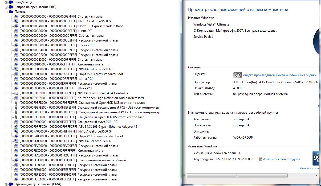The image size is (321, 186).
Task: Click icon of Шина PCI at A0000-BFFFF
Action: point(16,31)
